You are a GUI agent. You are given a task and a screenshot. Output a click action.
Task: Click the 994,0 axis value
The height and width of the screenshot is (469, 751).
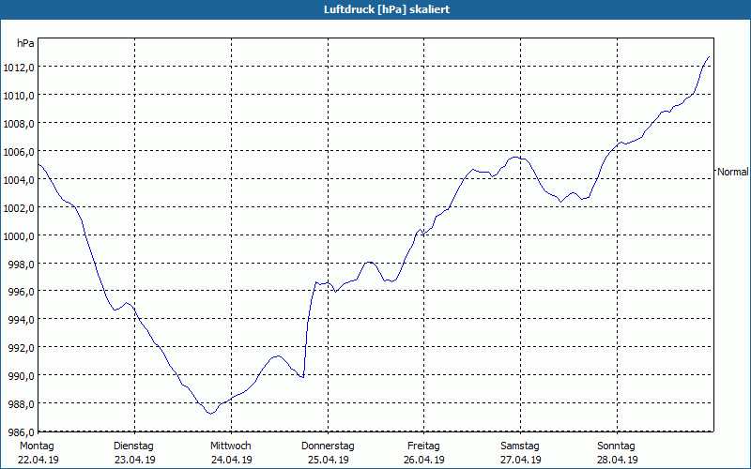point(22,320)
